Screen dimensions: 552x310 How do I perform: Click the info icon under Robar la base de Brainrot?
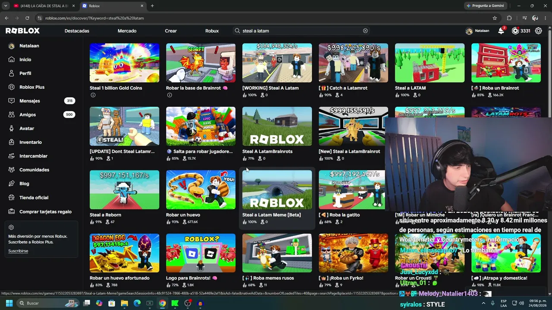[169, 95]
